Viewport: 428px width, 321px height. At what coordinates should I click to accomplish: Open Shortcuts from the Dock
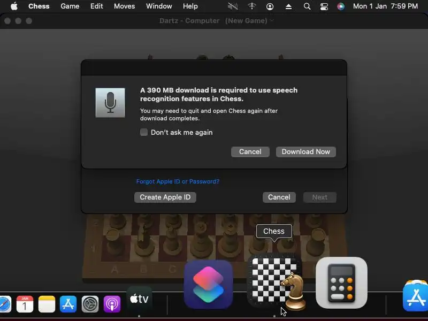208,284
